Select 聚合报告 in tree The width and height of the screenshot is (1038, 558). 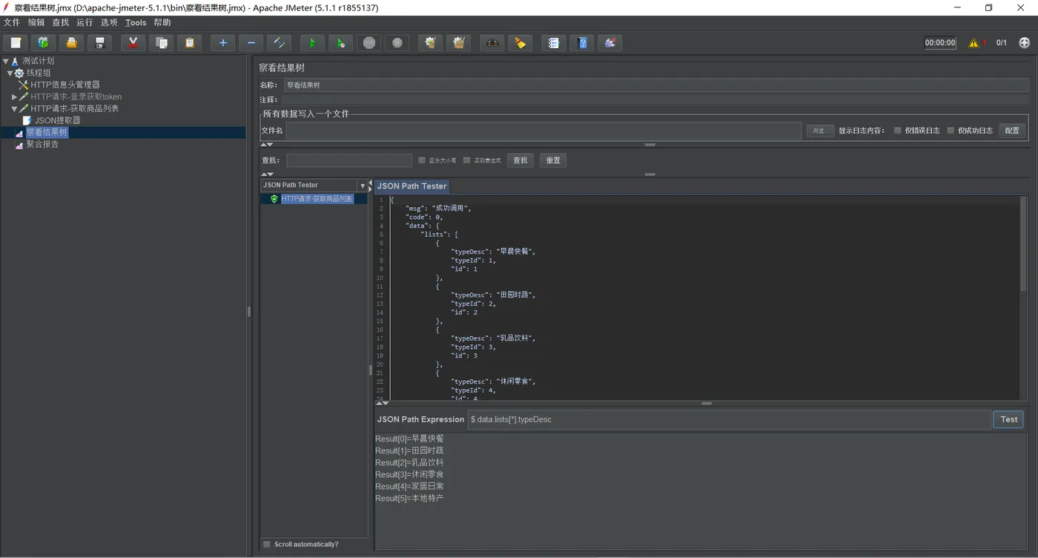42,145
